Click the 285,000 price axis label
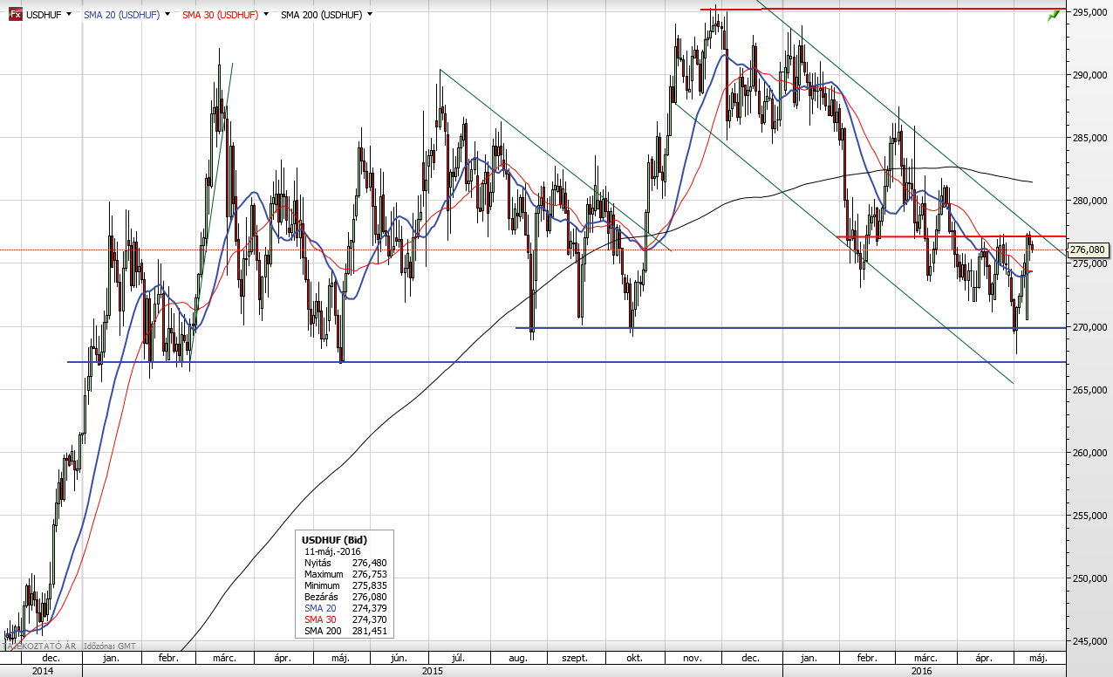Image resolution: width=1113 pixels, height=677 pixels. (x=1089, y=139)
